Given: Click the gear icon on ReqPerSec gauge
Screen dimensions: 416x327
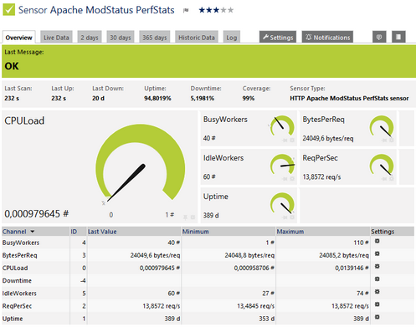Looking at the screenshot, I should pos(392,179).
